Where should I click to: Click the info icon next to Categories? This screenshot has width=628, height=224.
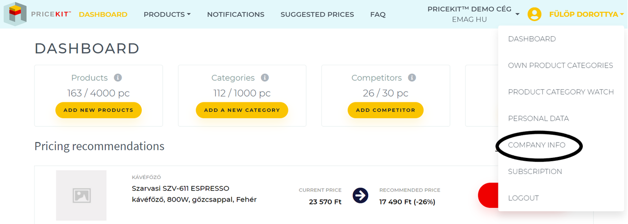[265, 77]
